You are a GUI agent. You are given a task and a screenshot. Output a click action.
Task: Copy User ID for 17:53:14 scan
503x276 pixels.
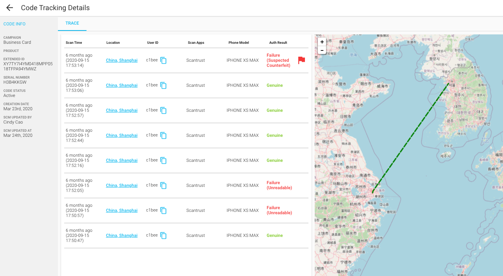click(163, 61)
